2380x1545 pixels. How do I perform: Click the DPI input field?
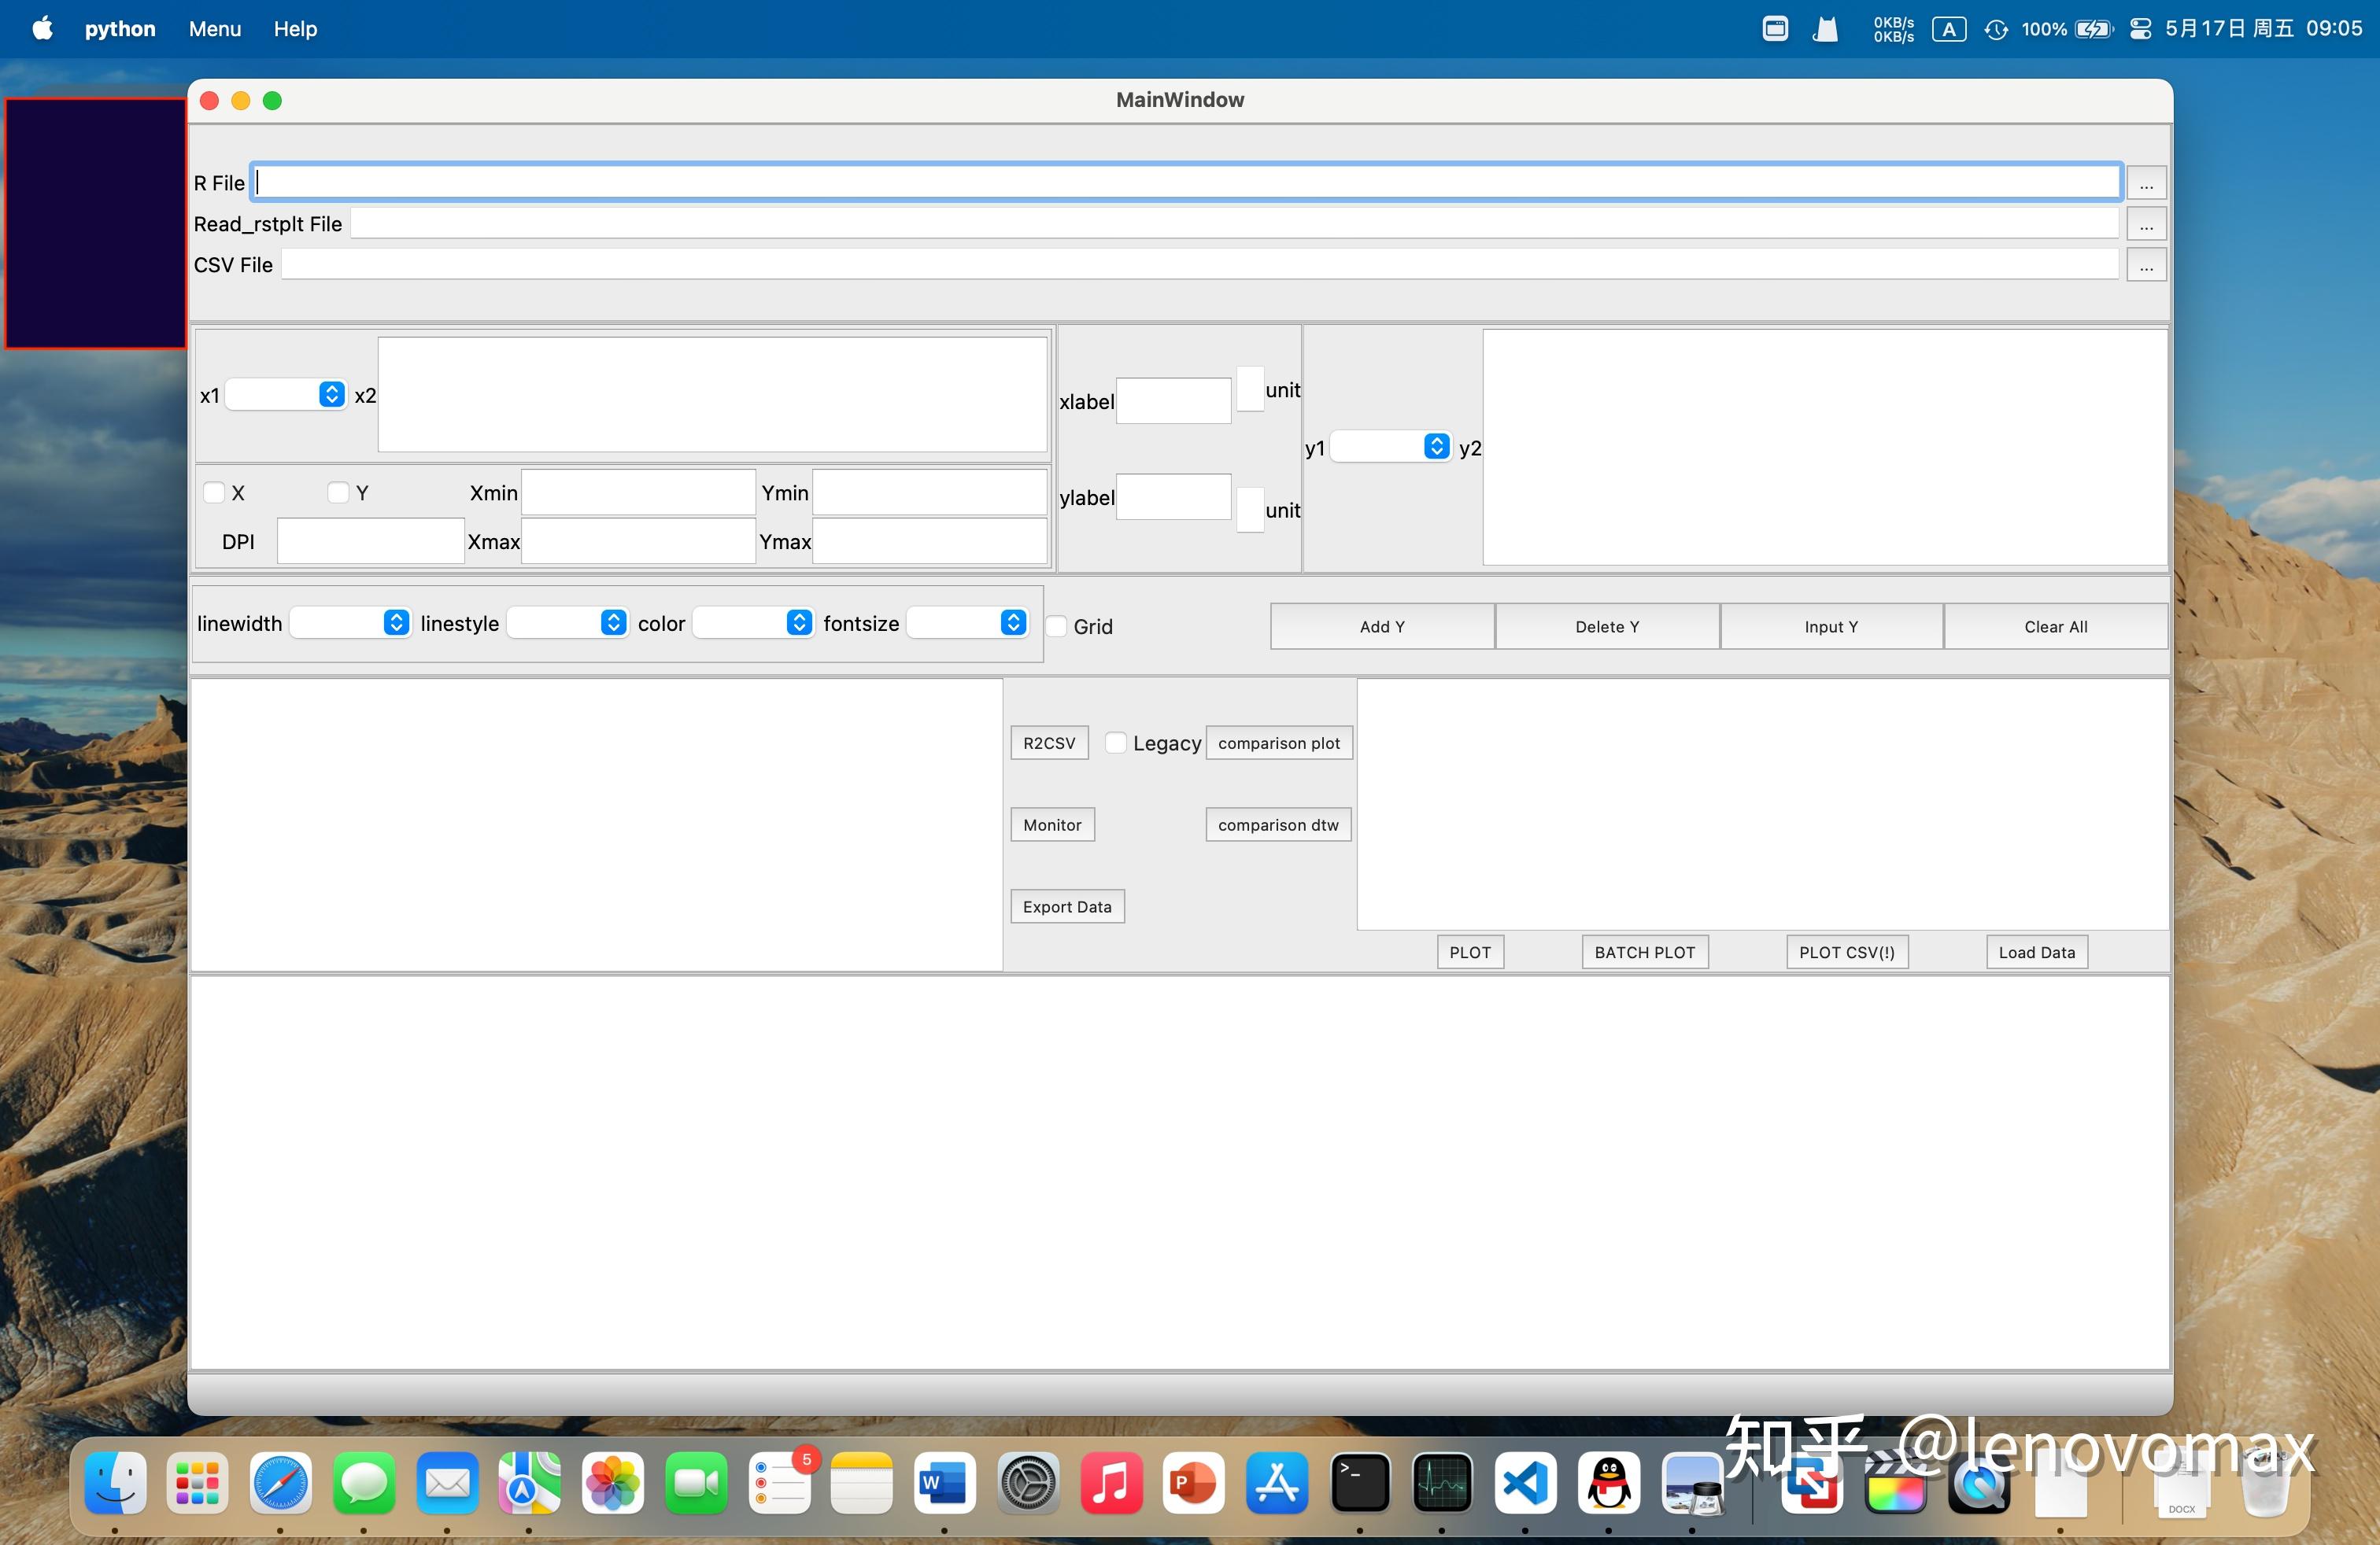click(x=370, y=540)
